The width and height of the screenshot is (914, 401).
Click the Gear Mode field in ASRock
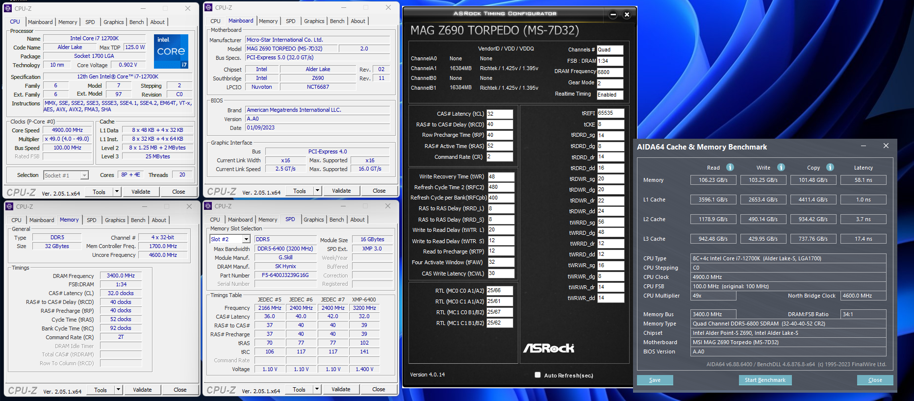[x=610, y=83]
